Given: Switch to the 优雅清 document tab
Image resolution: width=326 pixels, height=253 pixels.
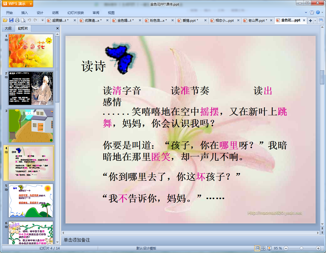Looking at the screenshot, I should click(x=93, y=20).
